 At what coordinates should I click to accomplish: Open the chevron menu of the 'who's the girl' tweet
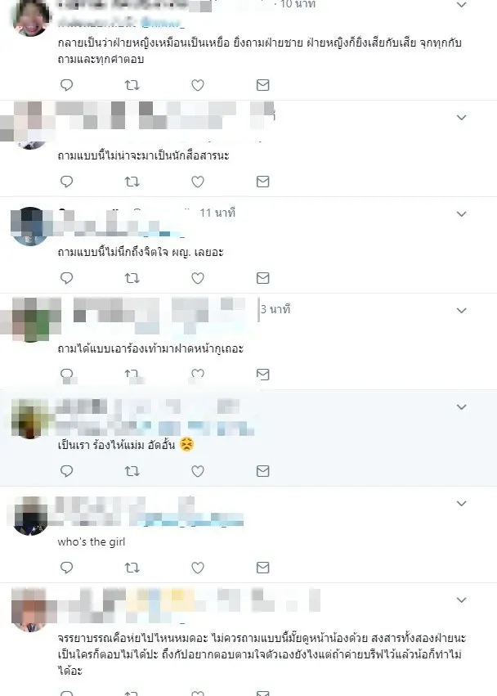[462, 503]
